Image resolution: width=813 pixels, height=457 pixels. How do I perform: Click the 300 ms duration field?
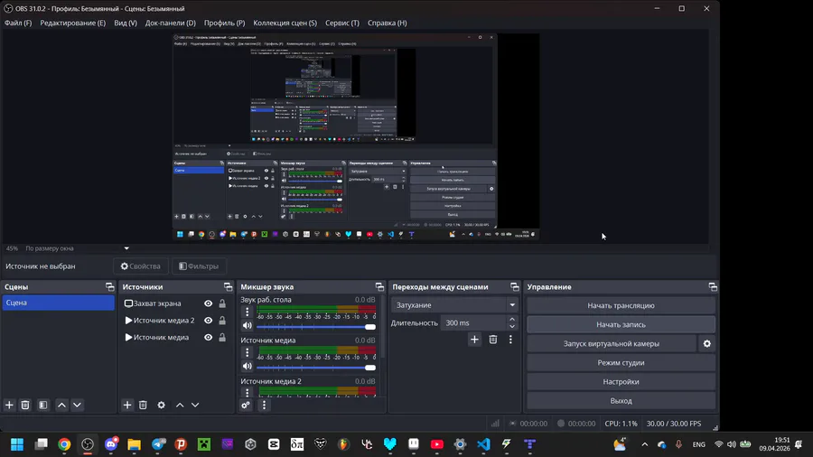coord(474,322)
